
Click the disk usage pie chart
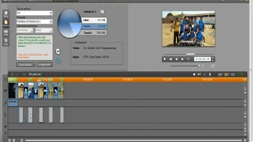(70, 23)
